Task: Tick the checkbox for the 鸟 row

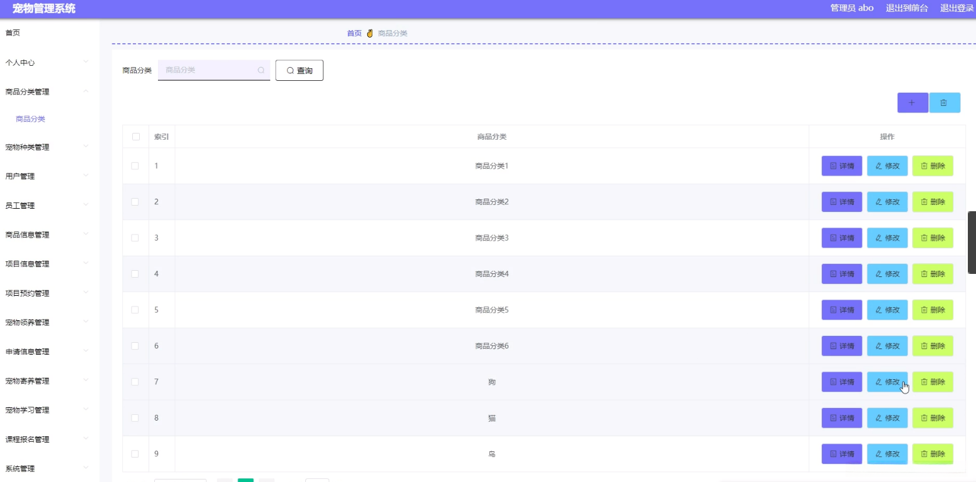Action: (x=135, y=454)
